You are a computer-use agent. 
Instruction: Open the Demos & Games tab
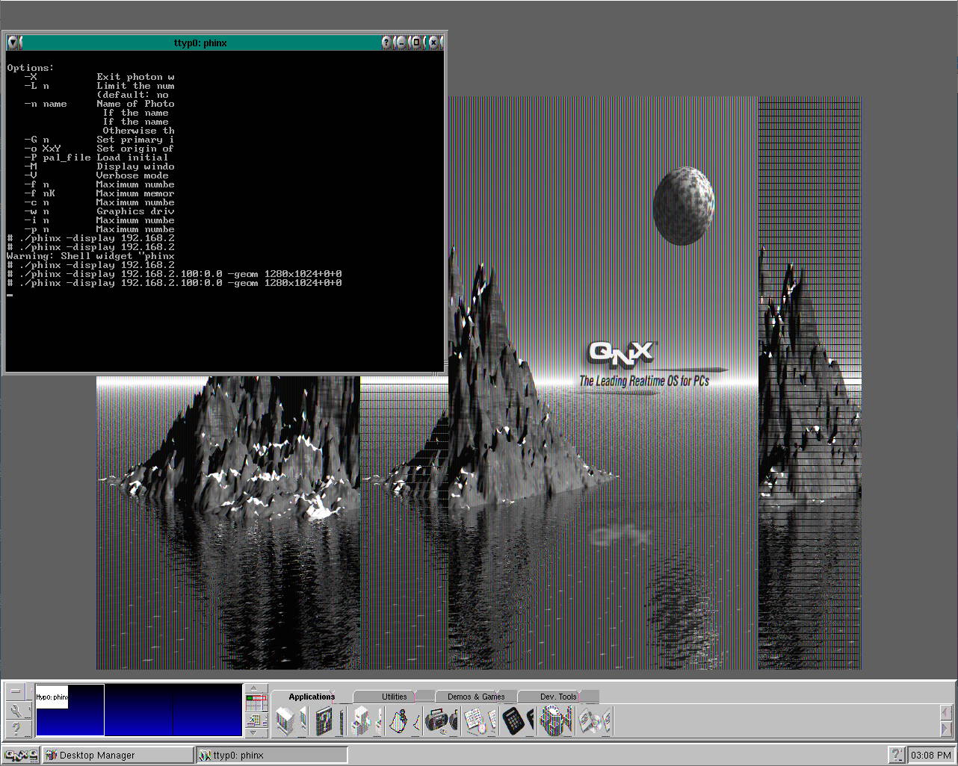pos(475,697)
